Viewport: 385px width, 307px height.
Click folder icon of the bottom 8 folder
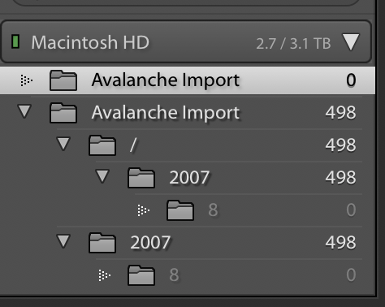141,275
